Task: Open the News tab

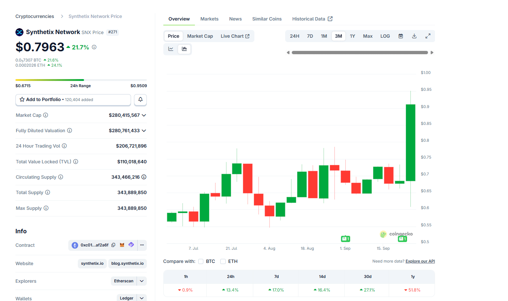Action: (235, 19)
